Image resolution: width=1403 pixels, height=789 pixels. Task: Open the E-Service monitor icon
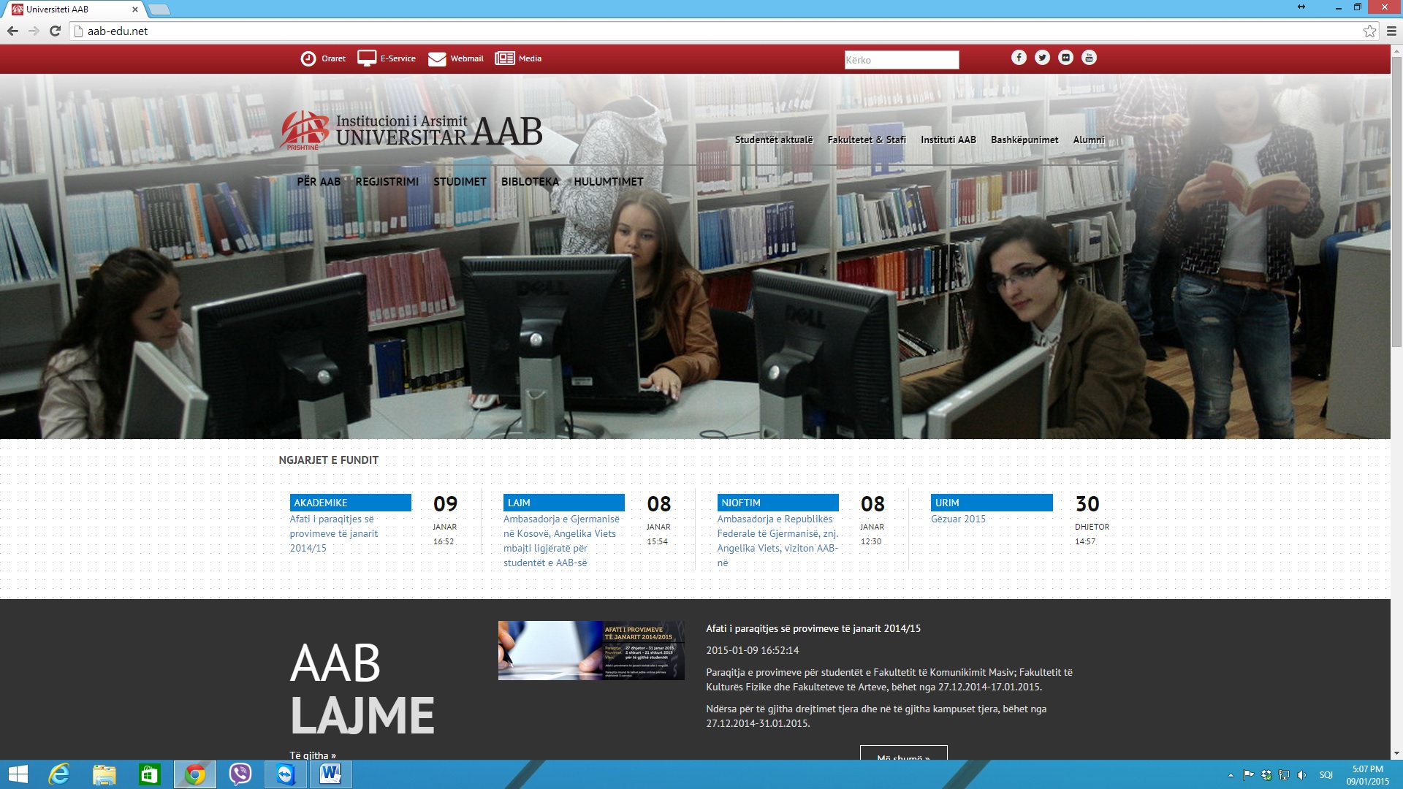tap(367, 58)
